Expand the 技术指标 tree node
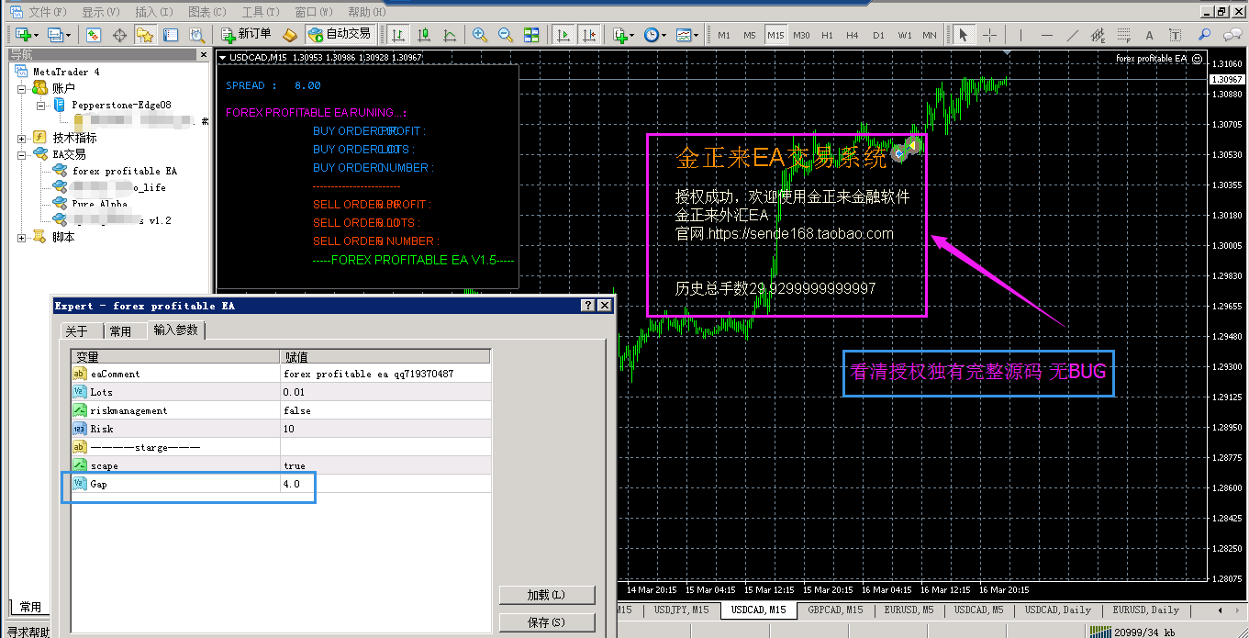 22,138
